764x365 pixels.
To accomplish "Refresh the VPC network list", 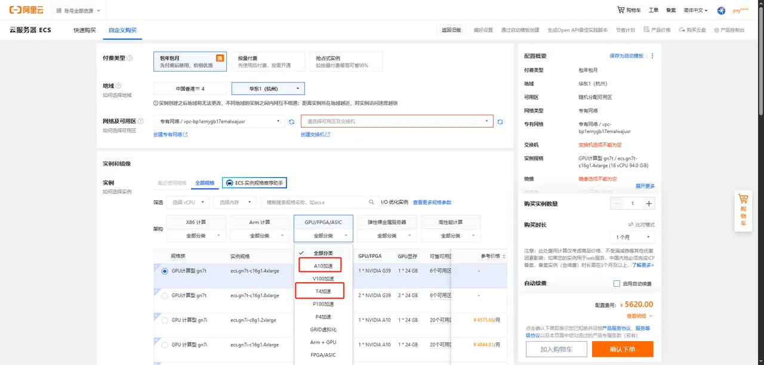I will (x=292, y=122).
